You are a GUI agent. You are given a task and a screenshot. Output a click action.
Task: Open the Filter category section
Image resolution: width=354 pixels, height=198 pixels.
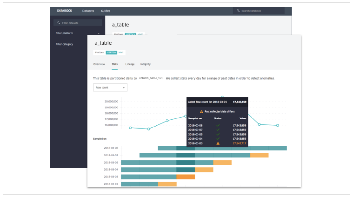(x=64, y=44)
